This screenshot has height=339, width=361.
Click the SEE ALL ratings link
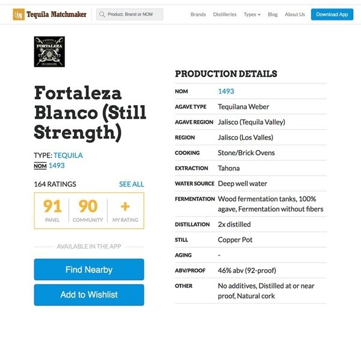131,184
